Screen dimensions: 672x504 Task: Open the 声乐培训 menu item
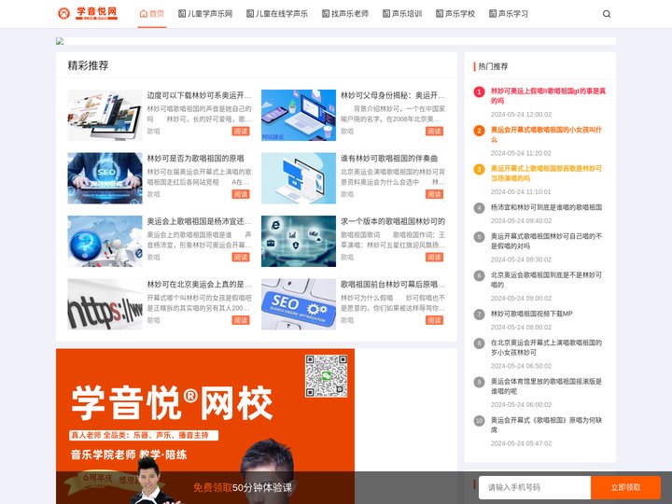(x=402, y=14)
